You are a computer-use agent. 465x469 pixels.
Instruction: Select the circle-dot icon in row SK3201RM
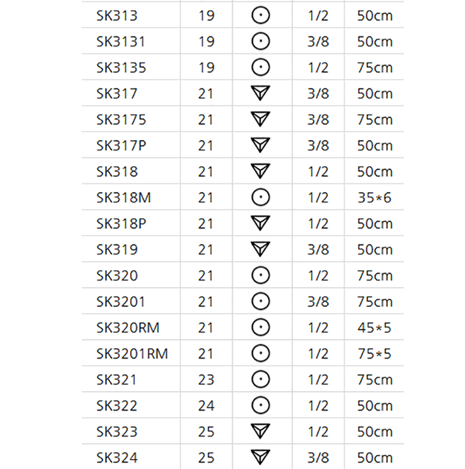[x=261, y=353]
